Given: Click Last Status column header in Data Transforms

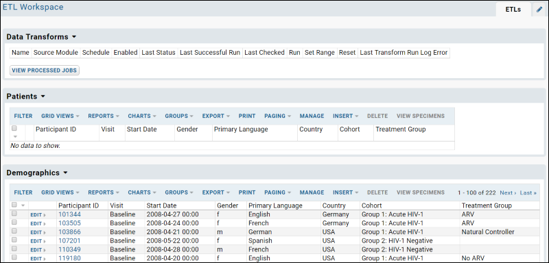Looking at the screenshot, I should [159, 53].
